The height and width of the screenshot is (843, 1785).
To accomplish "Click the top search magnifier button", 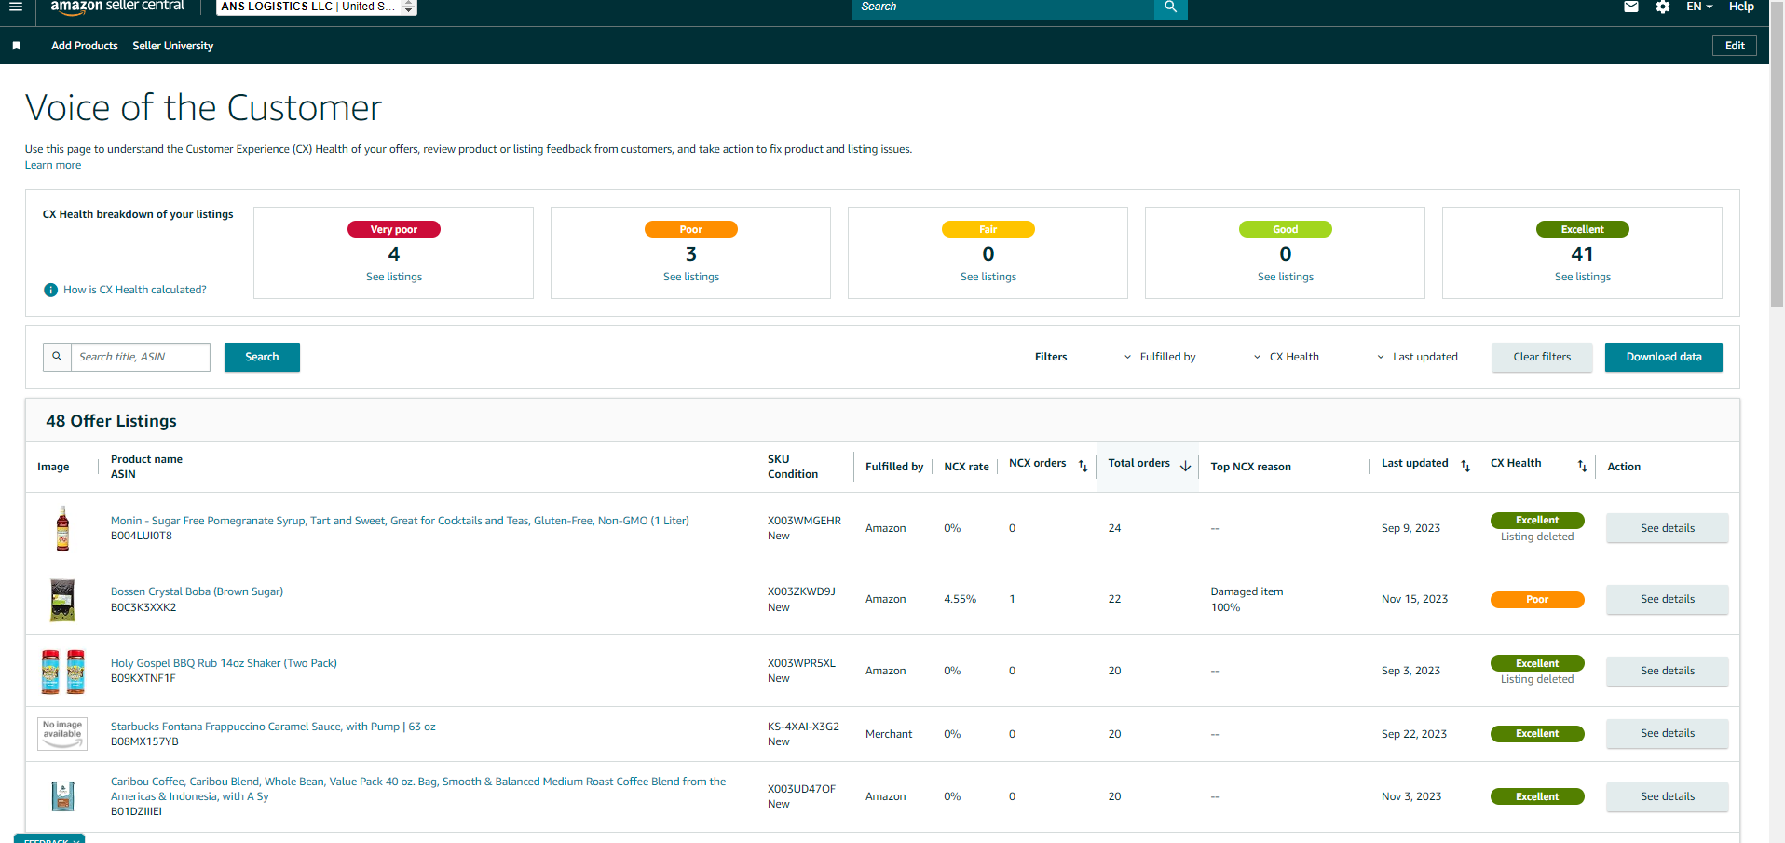I will click(1170, 7).
